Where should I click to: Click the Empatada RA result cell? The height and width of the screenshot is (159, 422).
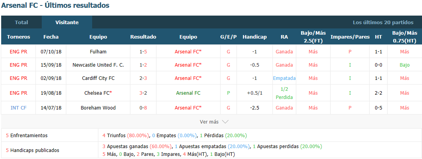284,78
